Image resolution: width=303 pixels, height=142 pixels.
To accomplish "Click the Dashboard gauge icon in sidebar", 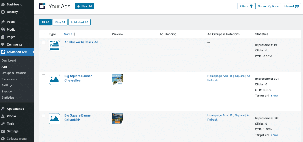I will (x=3, y=4).
